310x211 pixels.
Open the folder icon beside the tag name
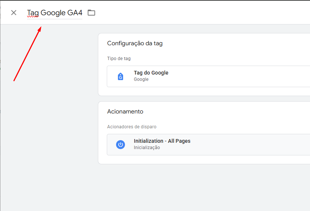coord(91,13)
